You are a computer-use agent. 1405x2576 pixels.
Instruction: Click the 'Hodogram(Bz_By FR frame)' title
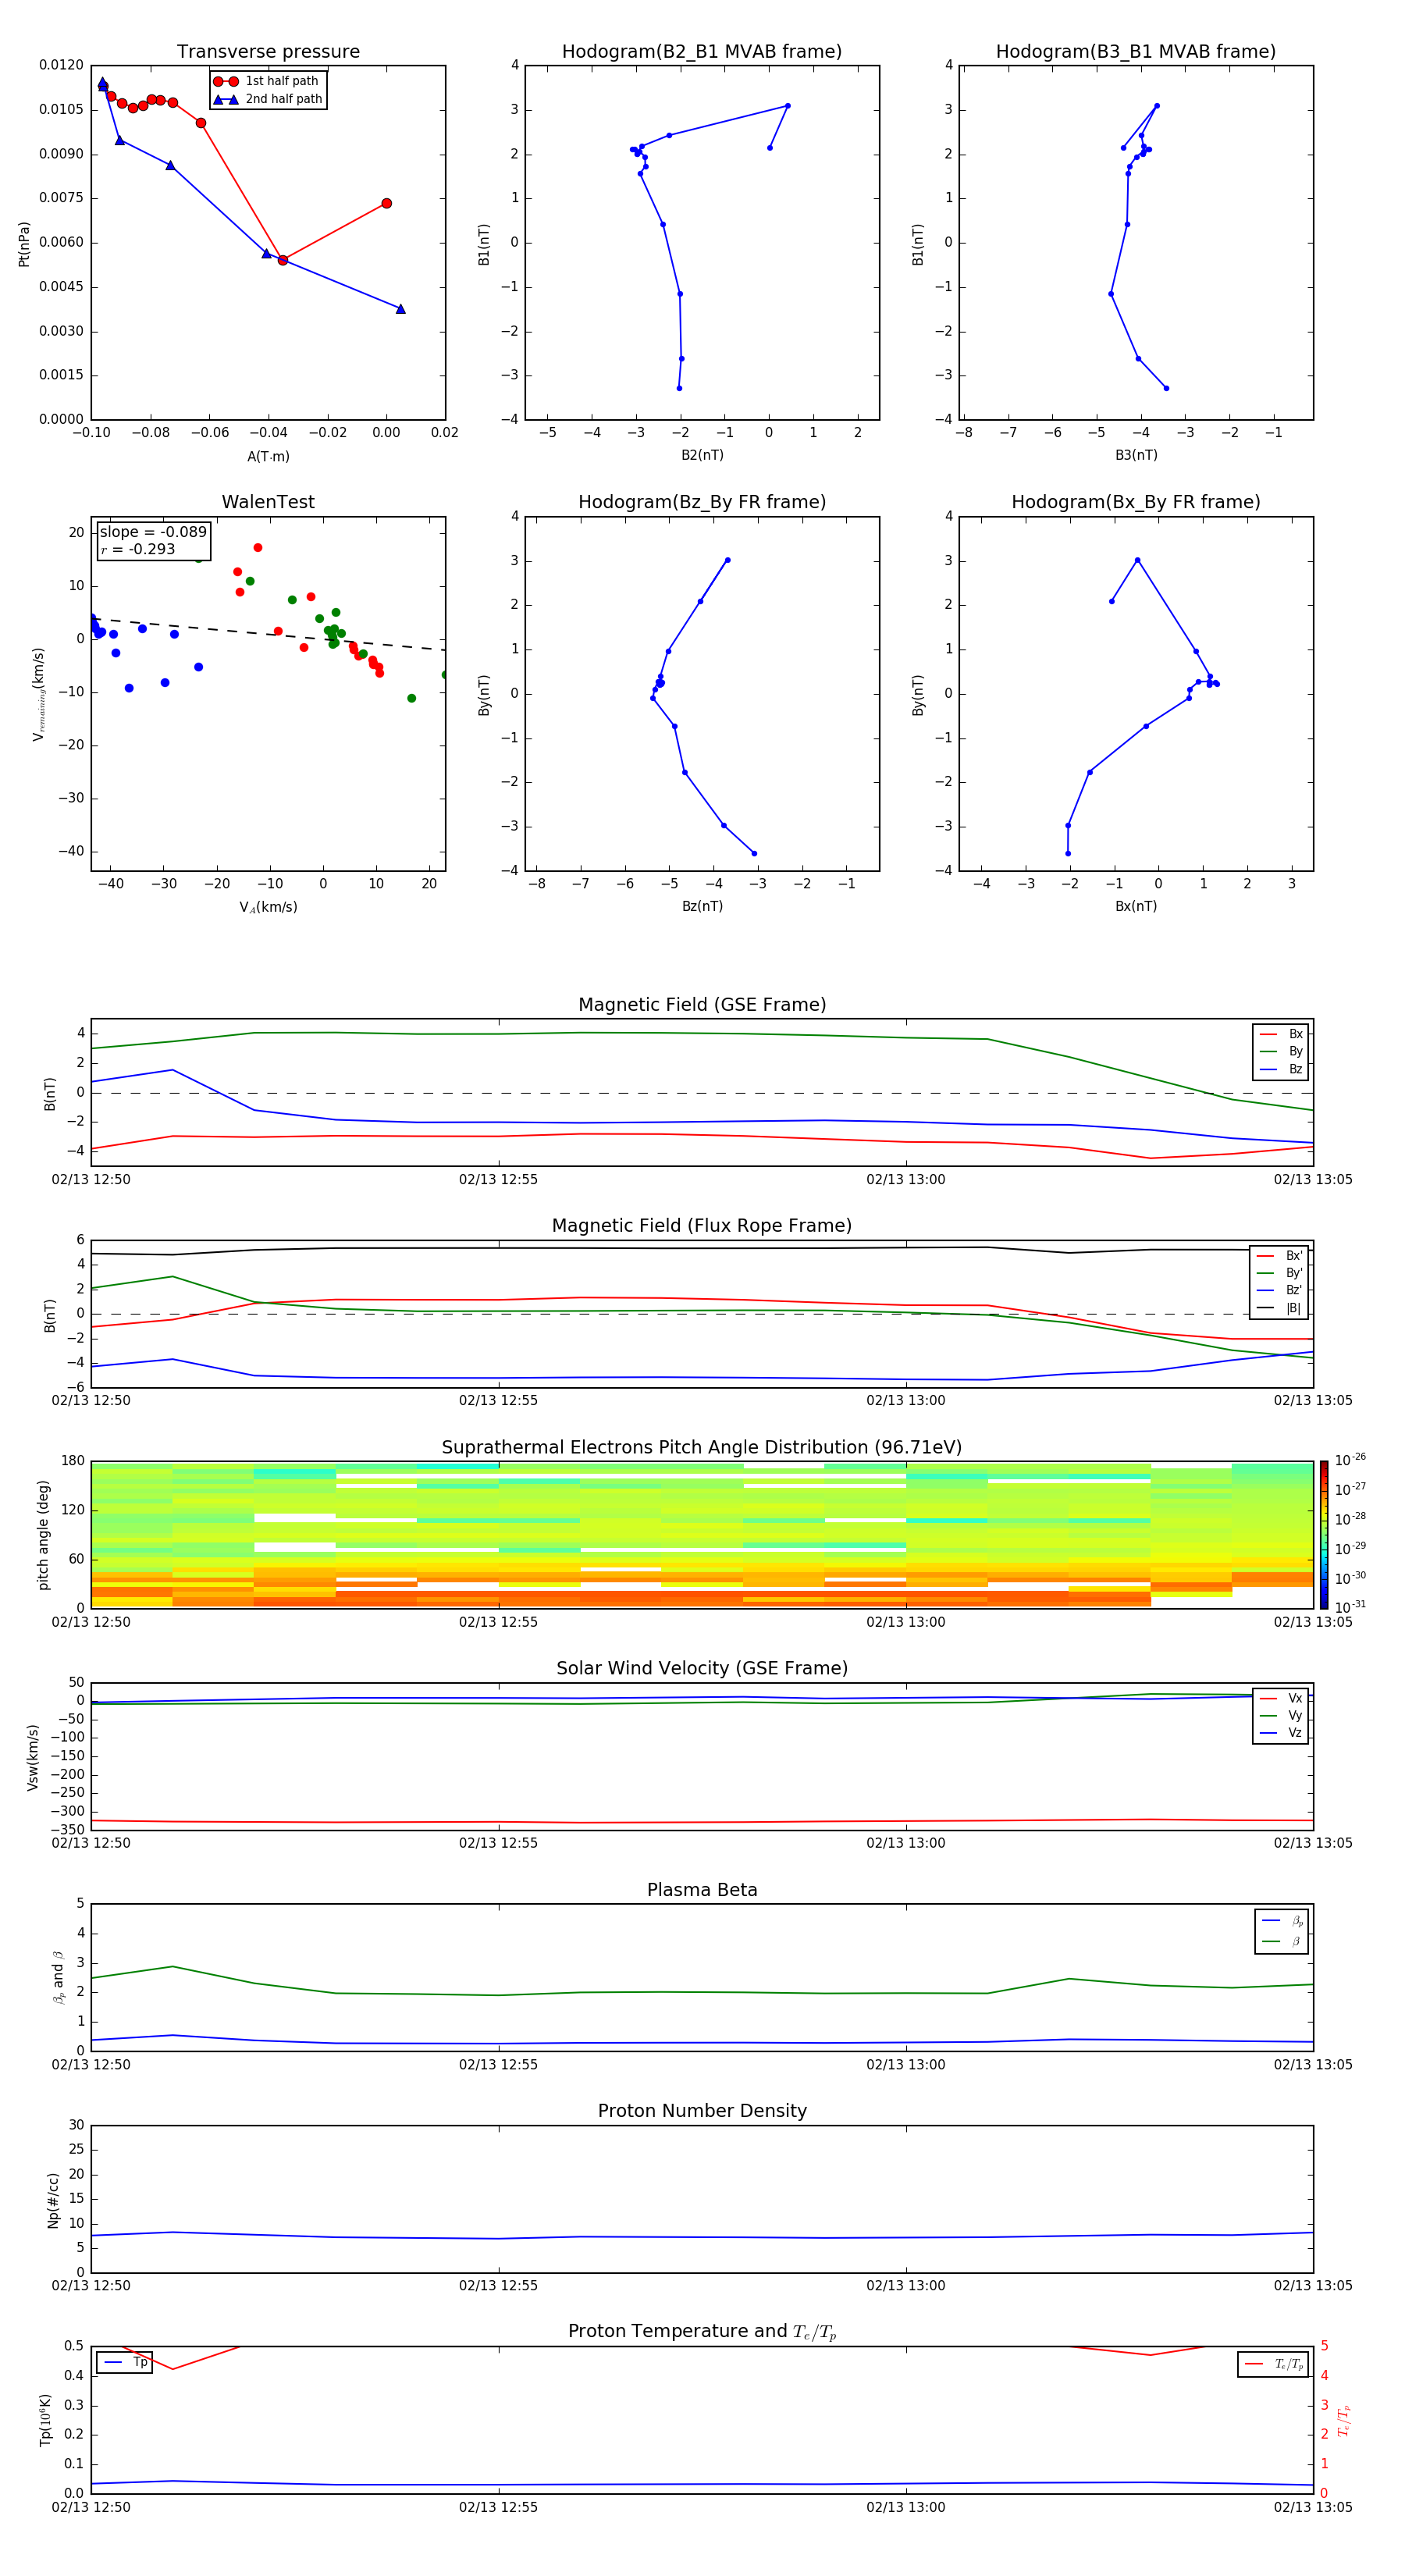click(x=702, y=502)
